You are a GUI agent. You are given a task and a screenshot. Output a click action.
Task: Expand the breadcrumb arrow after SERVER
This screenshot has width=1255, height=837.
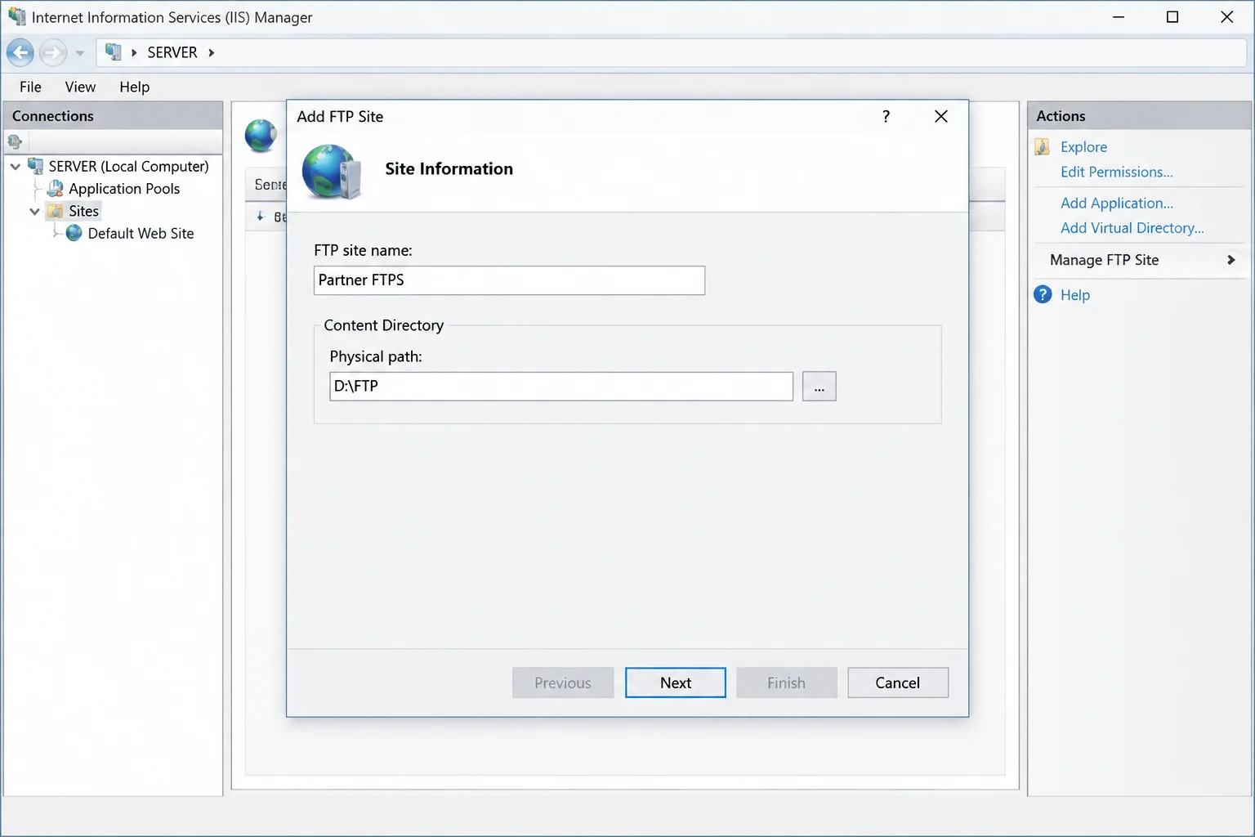(x=212, y=52)
